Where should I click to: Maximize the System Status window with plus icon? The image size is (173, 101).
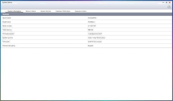pos(167,2)
